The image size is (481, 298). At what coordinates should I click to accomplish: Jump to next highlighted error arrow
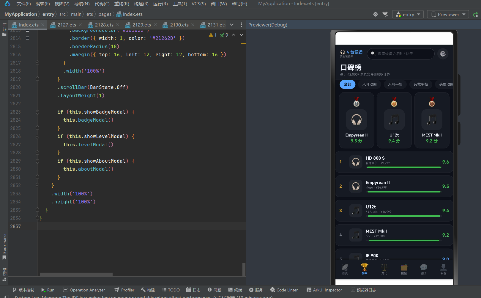point(242,35)
